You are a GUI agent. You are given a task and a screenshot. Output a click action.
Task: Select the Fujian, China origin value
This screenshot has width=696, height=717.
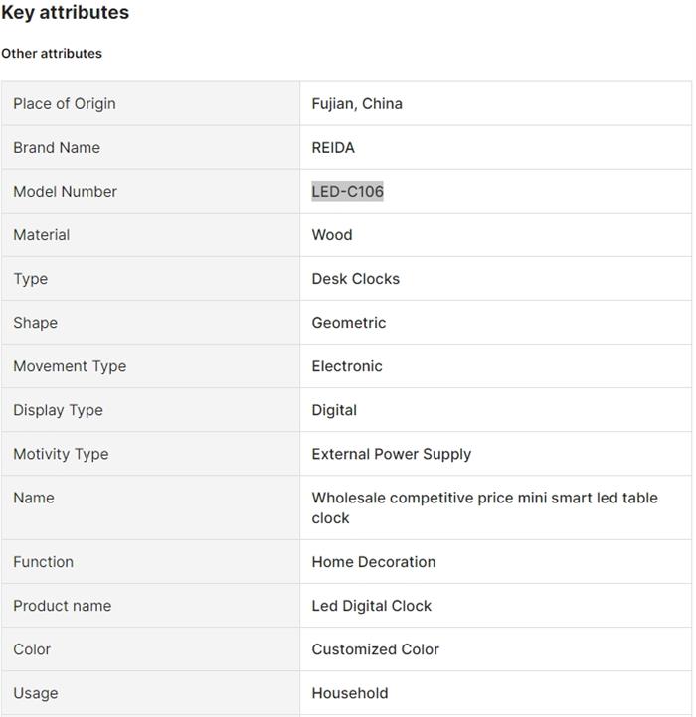357,103
